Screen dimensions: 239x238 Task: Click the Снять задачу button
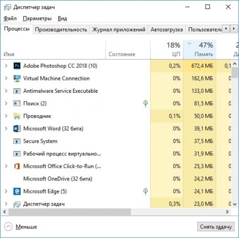tap(216, 227)
